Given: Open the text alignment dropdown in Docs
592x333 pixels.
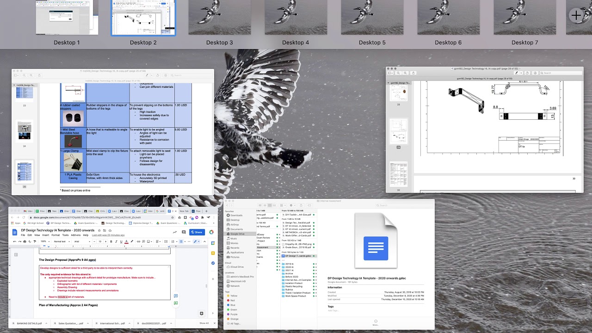Looking at the screenshot, I should click(x=158, y=241).
